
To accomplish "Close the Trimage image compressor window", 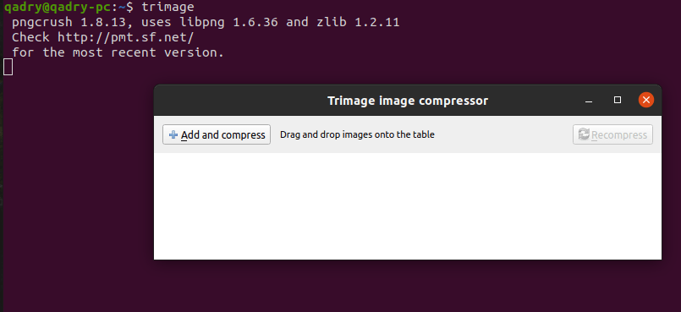I will [645, 101].
